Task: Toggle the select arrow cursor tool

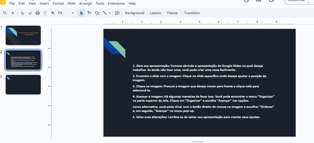Action: click(x=81, y=13)
